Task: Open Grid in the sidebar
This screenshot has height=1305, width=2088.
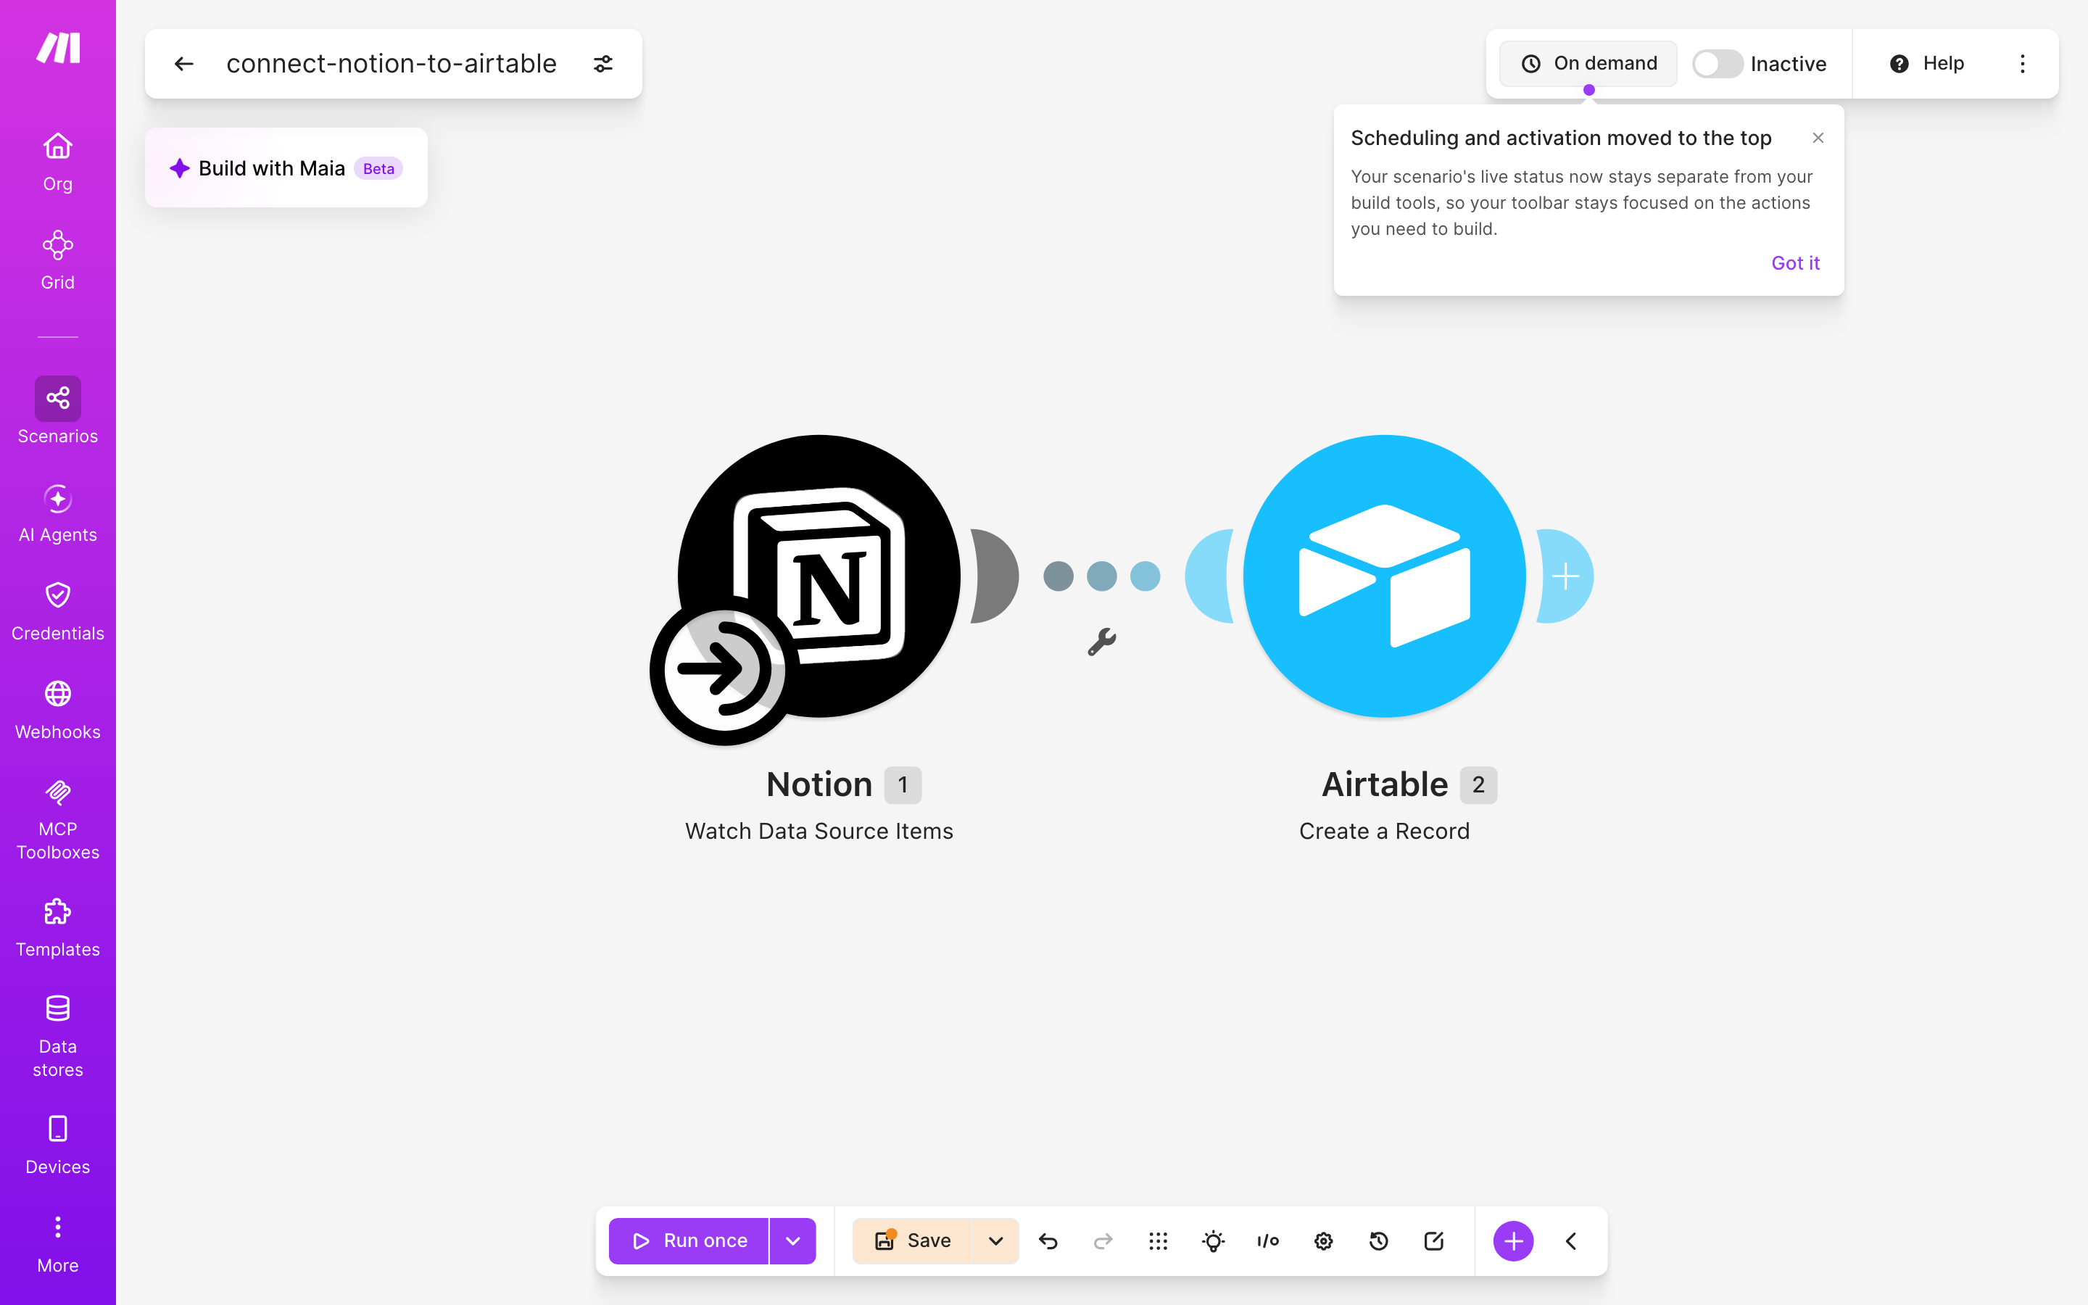Action: (x=58, y=260)
